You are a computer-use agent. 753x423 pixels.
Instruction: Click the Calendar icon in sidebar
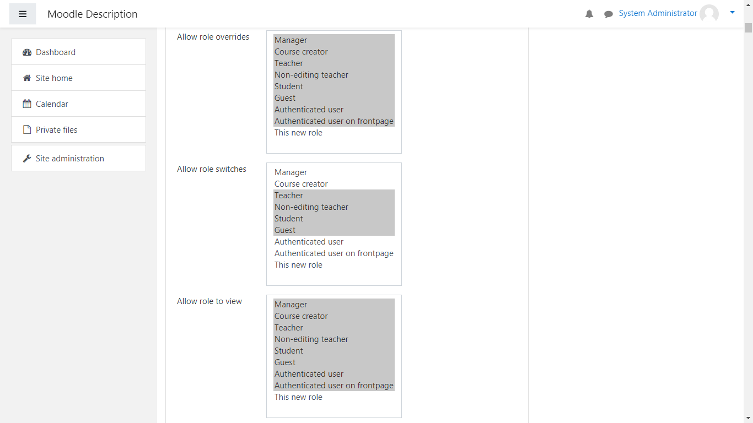27,104
